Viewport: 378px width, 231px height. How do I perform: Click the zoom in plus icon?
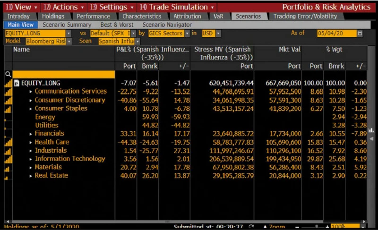point(327,227)
